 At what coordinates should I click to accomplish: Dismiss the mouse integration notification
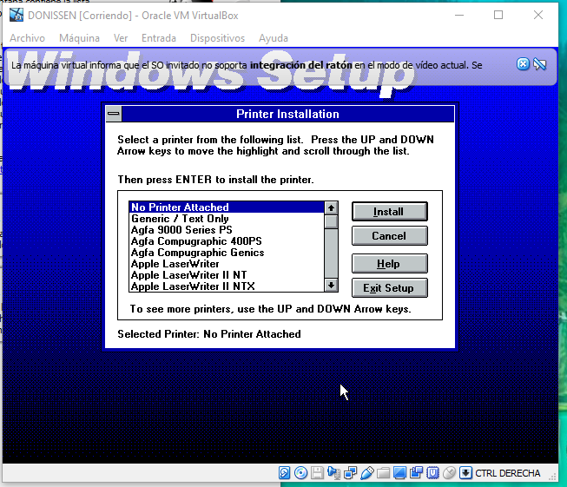pos(523,64)
